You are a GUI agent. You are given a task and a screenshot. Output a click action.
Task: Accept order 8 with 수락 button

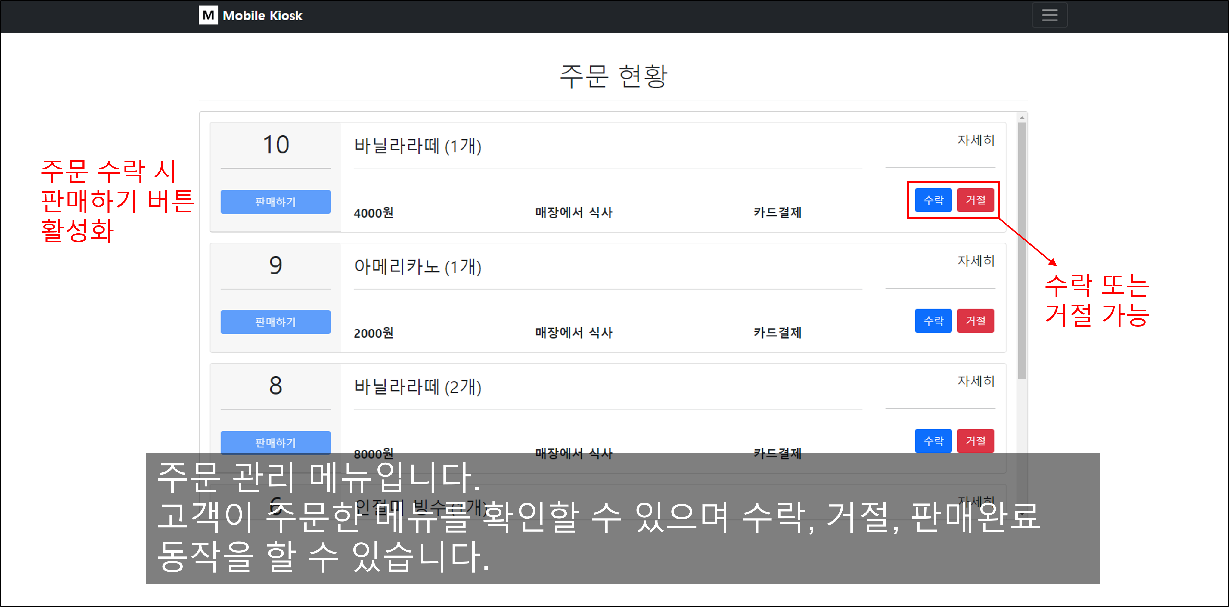click(x=933, y=441)
